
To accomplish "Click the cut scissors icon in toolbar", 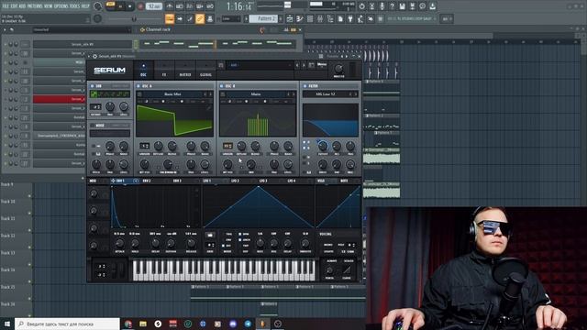I will (371, 6).
